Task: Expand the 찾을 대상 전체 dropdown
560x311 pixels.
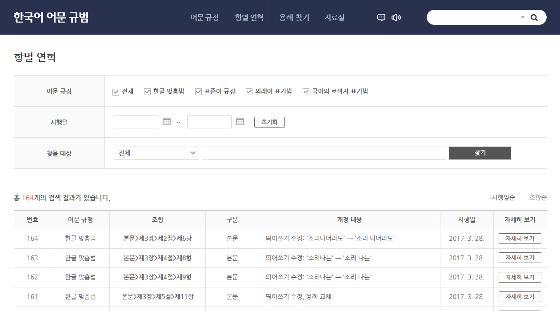Action: 156,153
